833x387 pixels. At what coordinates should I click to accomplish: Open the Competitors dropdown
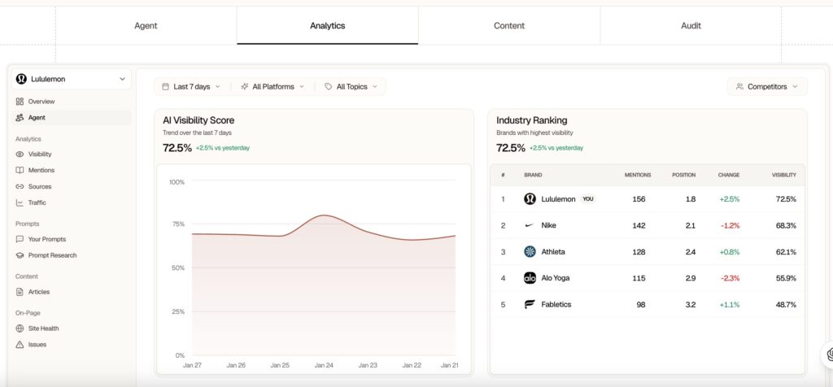click(766, 86)
